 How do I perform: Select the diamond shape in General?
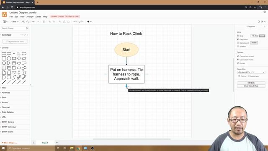coord(19,58)
